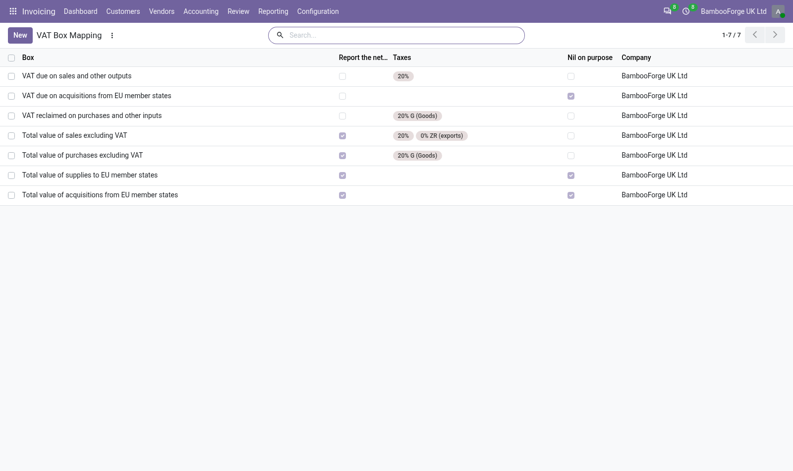Open the Configuration menu
Viewport: 793px width, 471px height.
(318, 11)
